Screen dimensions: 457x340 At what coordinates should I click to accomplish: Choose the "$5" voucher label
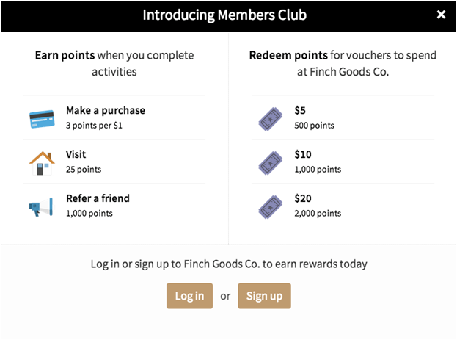(300, 110)
